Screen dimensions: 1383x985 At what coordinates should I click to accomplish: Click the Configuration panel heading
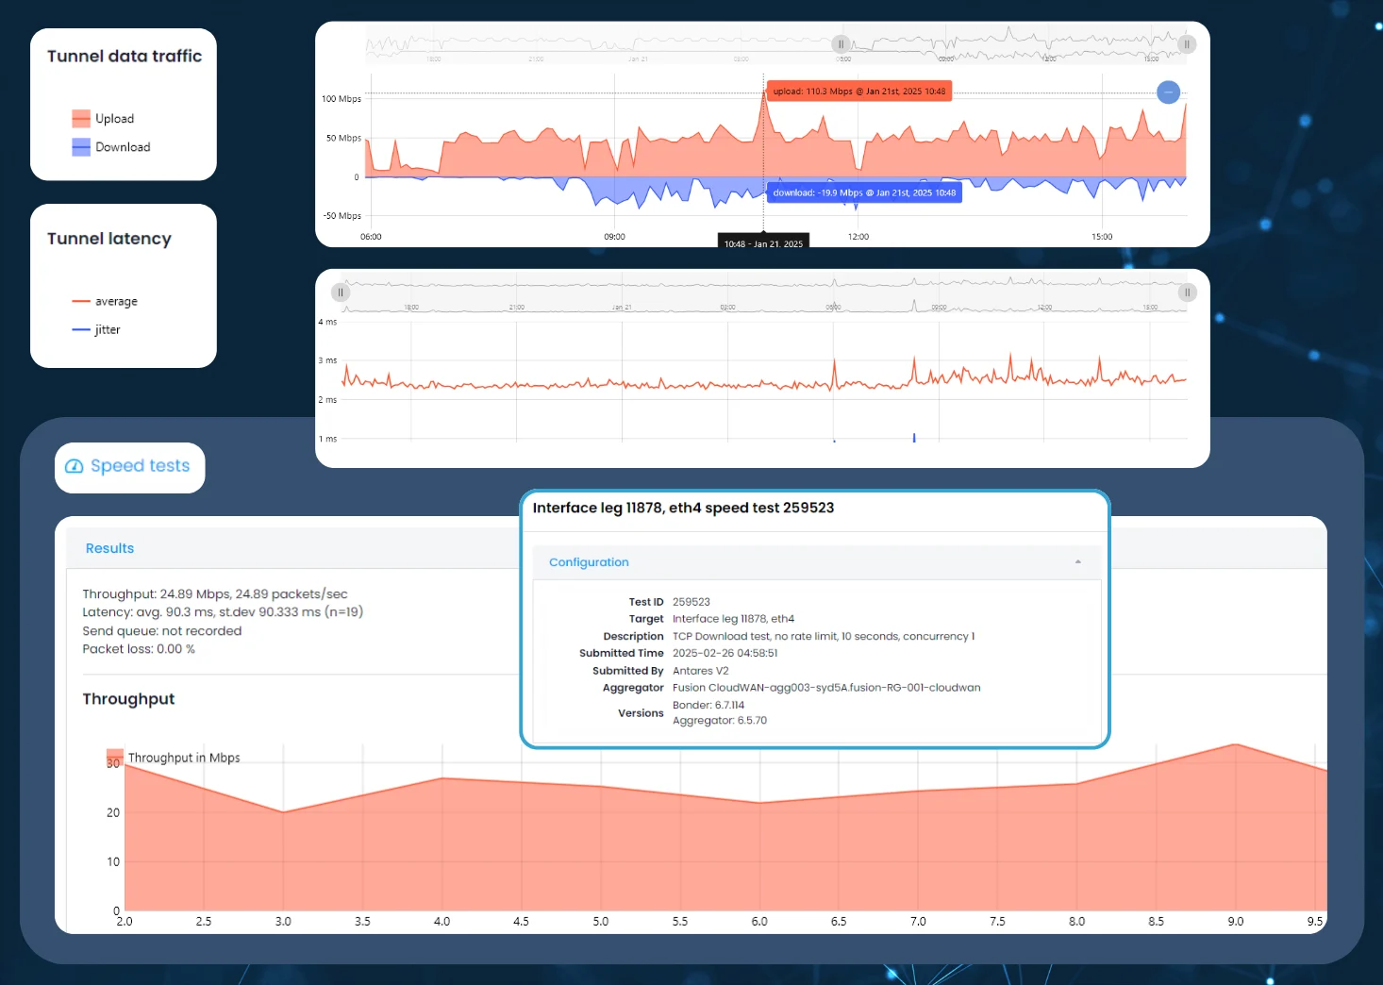pos(589,562)
